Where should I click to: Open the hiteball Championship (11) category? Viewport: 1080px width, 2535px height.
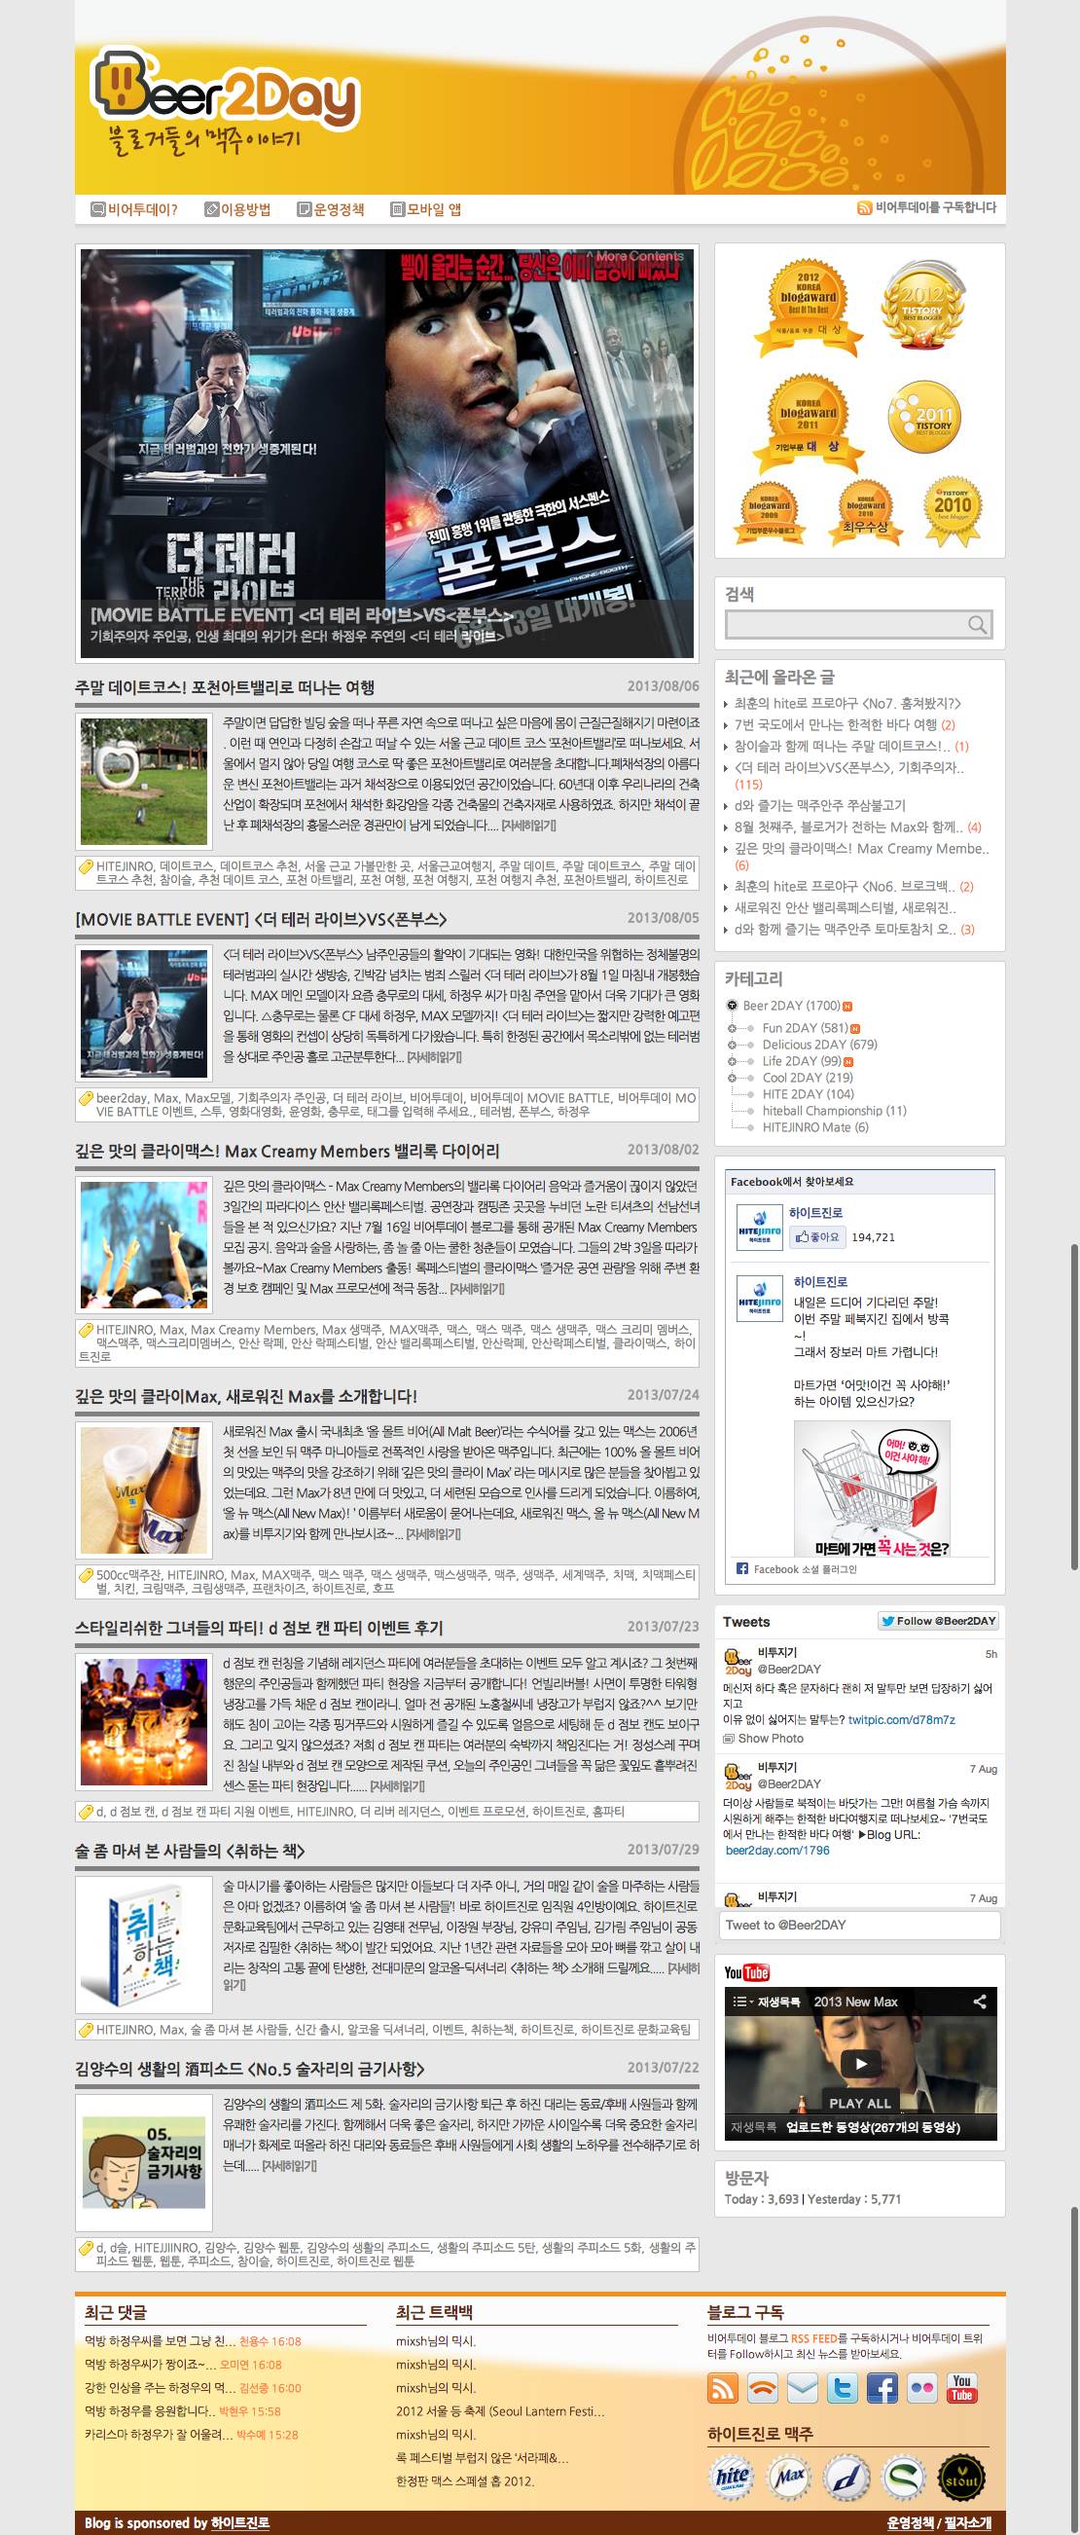[x=834, y=1111]
